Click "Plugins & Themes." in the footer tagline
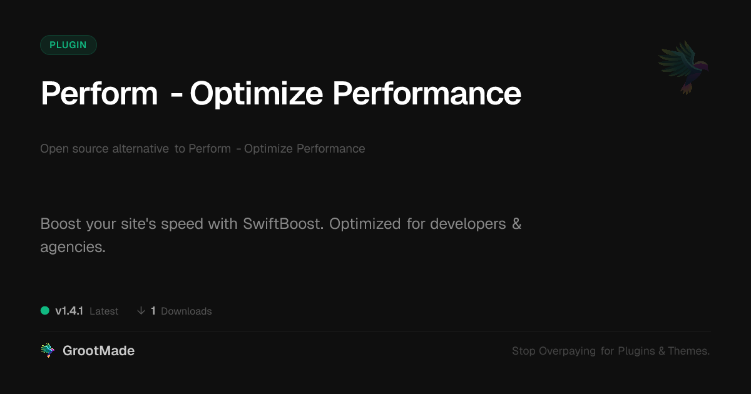This screenshot has width=751, height=394. pyautogui.click(x=664, y=351)
